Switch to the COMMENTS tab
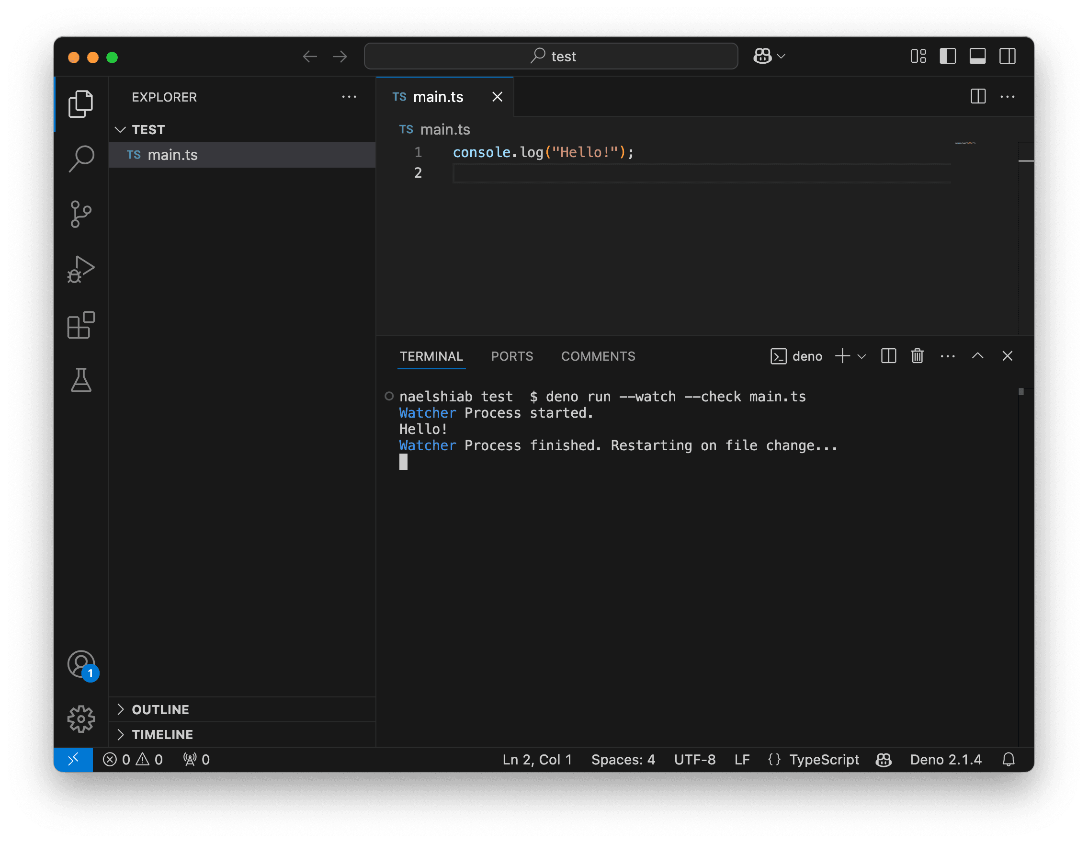The image size is (1088, 843). (598, 356)
